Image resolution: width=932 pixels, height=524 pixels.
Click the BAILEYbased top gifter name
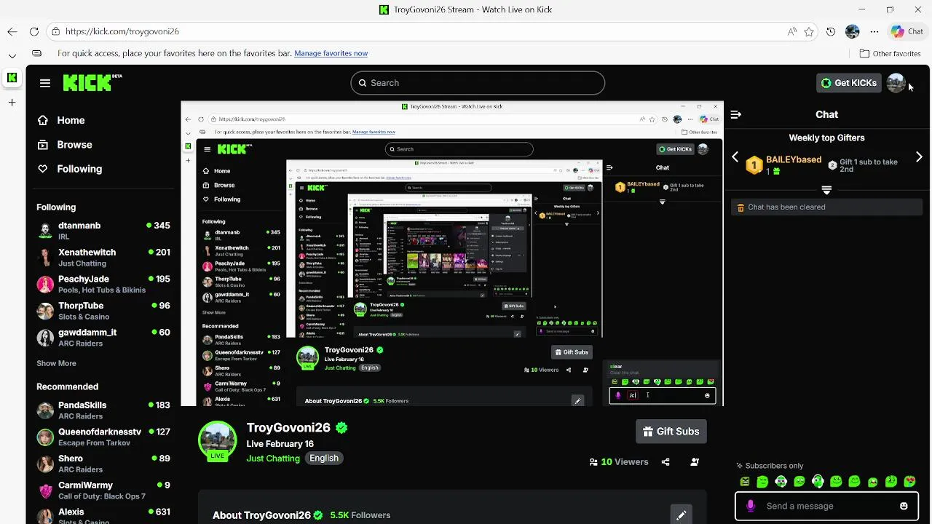(794, 159)
